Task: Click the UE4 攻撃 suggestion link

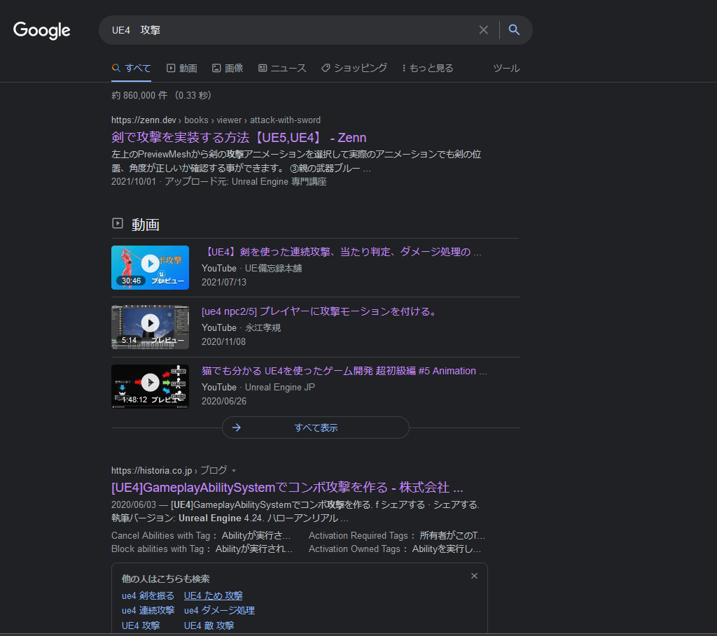Action: tap(140, 626)
